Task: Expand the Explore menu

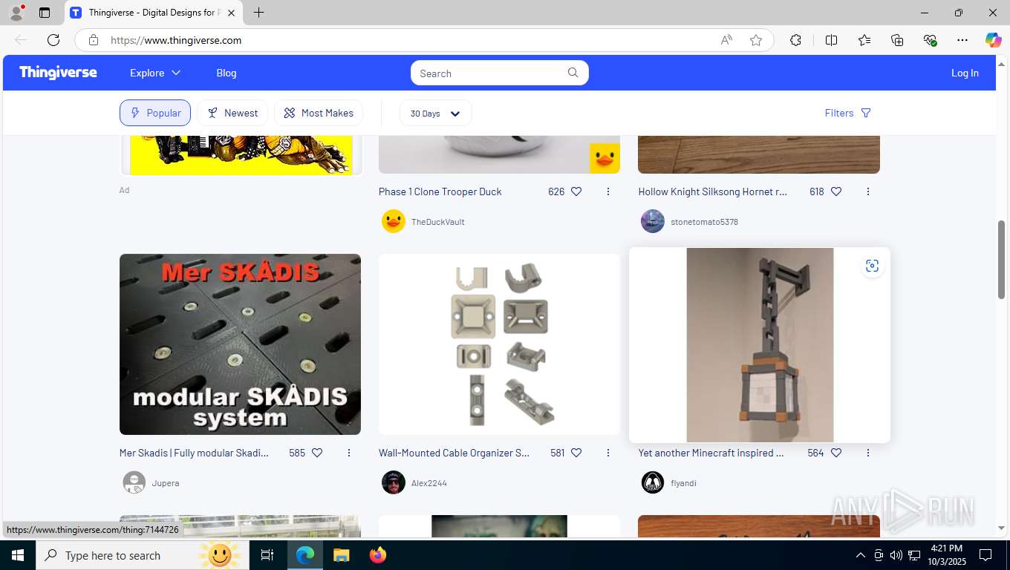Action: (x=155, y=73)
